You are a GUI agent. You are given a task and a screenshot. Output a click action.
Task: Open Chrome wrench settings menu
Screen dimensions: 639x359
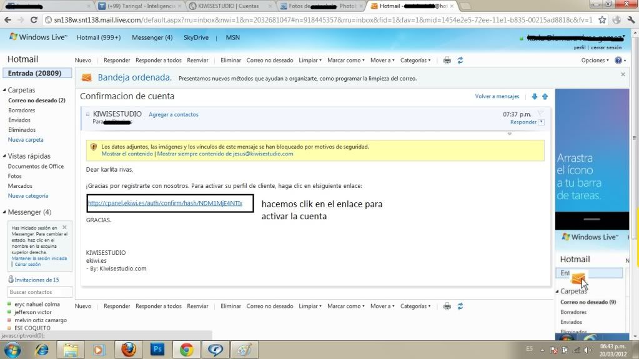630,19
